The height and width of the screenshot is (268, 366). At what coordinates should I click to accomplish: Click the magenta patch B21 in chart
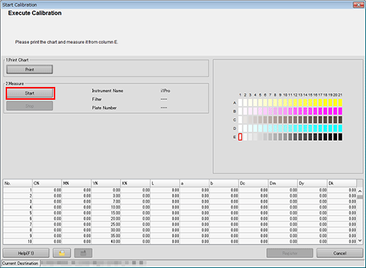click(x=340, y=111)
